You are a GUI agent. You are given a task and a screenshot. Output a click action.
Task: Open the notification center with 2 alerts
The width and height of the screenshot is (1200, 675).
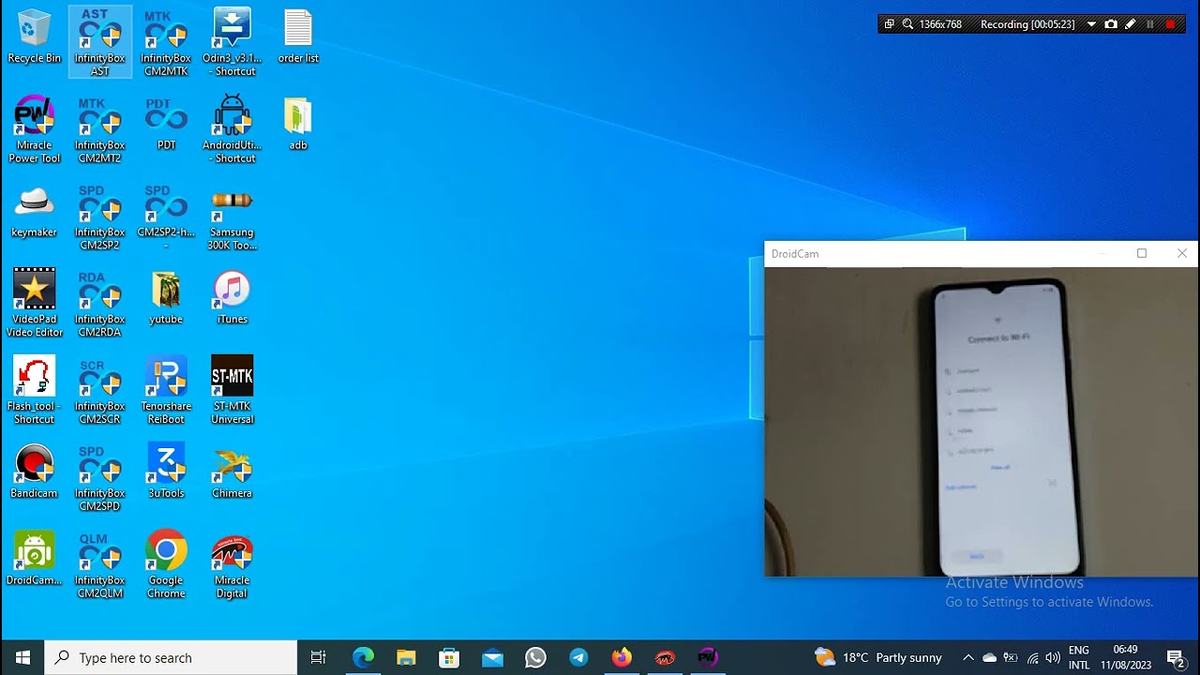point(1176,657)
